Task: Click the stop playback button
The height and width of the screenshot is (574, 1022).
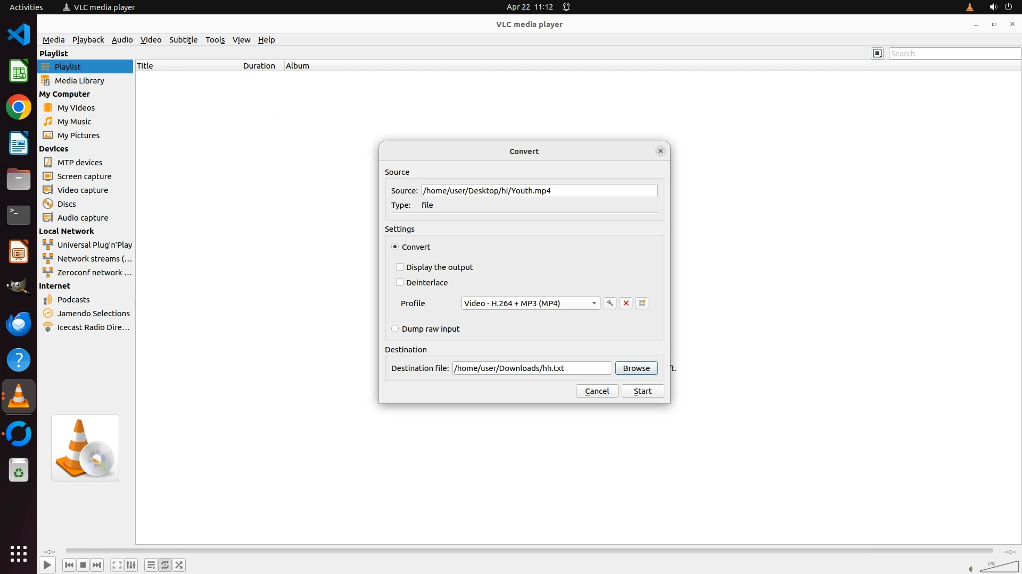Action: pyautogui.click(x=83, y=565)
